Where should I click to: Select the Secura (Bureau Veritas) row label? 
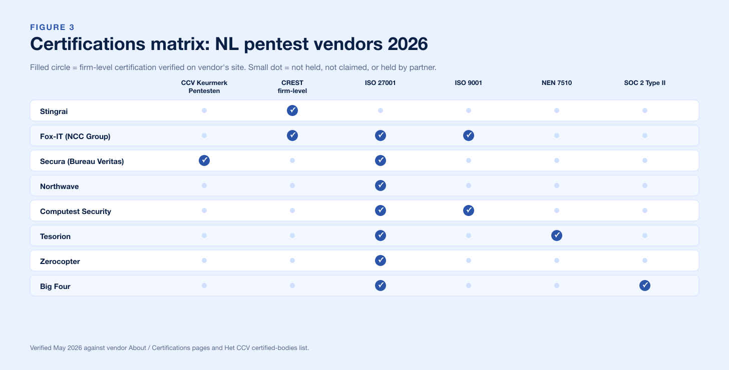point(82,161)
